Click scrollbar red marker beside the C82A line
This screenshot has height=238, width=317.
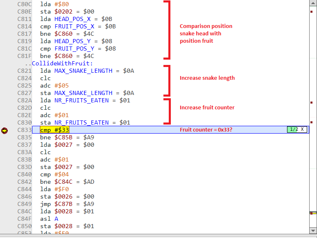pos(312,102)
